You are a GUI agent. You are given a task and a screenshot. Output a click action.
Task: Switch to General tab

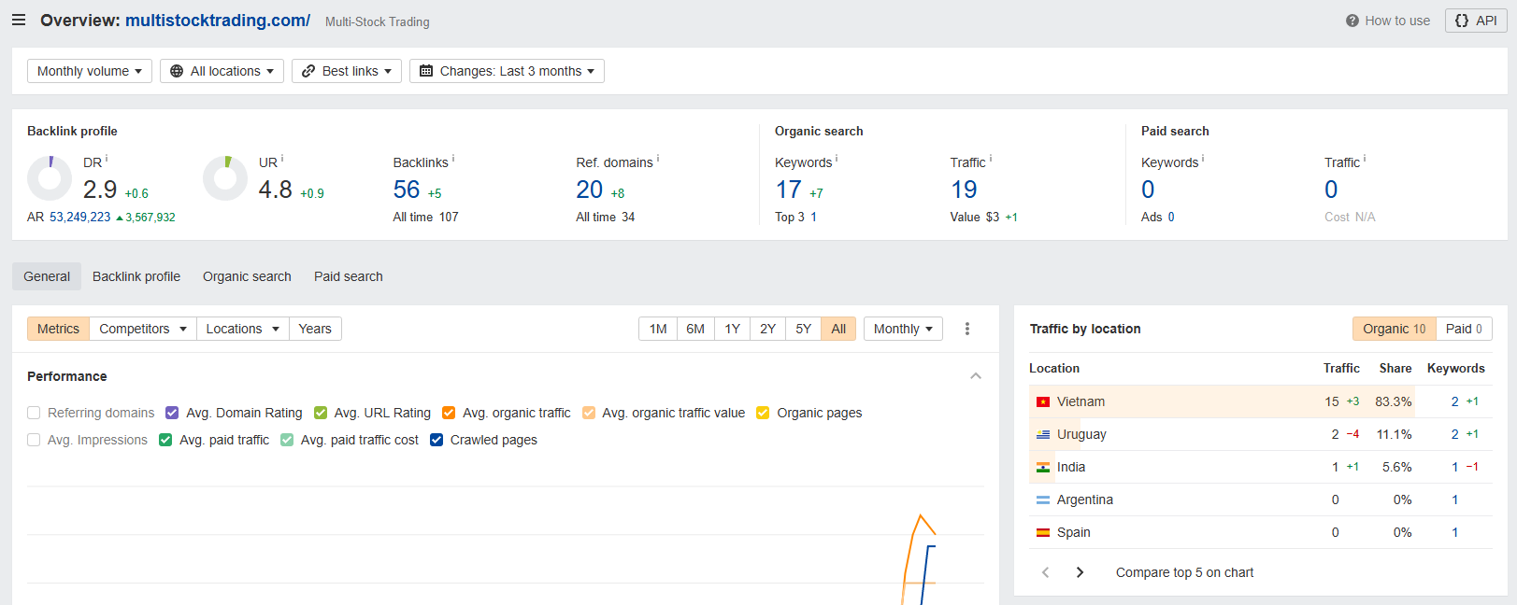coord(47,276)
